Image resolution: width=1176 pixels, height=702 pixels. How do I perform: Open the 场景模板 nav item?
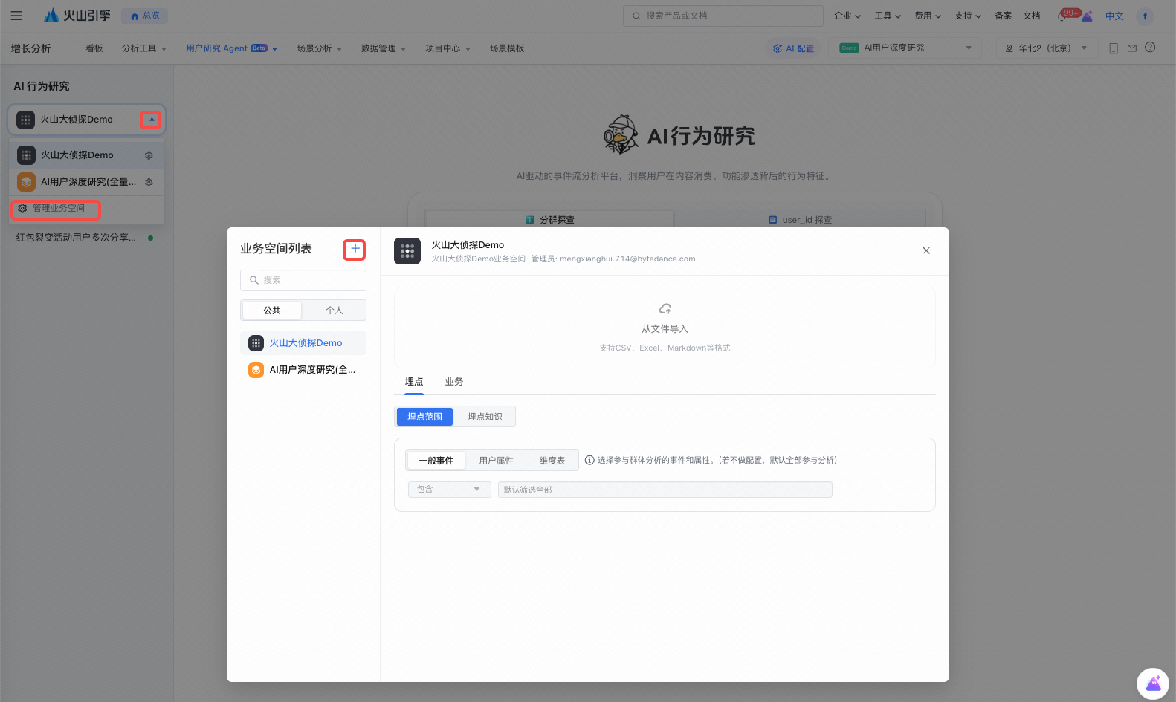(x=507, y=48)
